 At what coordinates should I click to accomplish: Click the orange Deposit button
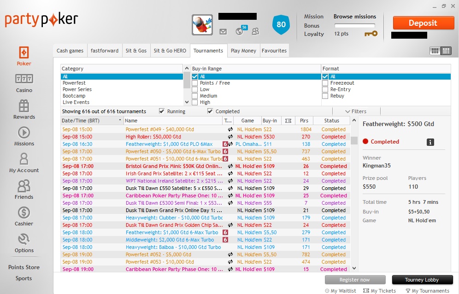(x=423, y=23)
